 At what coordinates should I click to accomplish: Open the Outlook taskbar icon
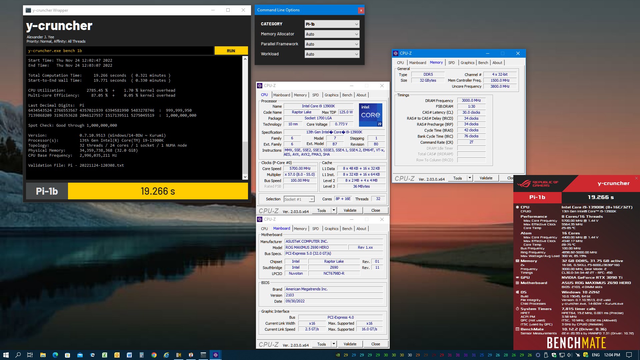(117, 355)
